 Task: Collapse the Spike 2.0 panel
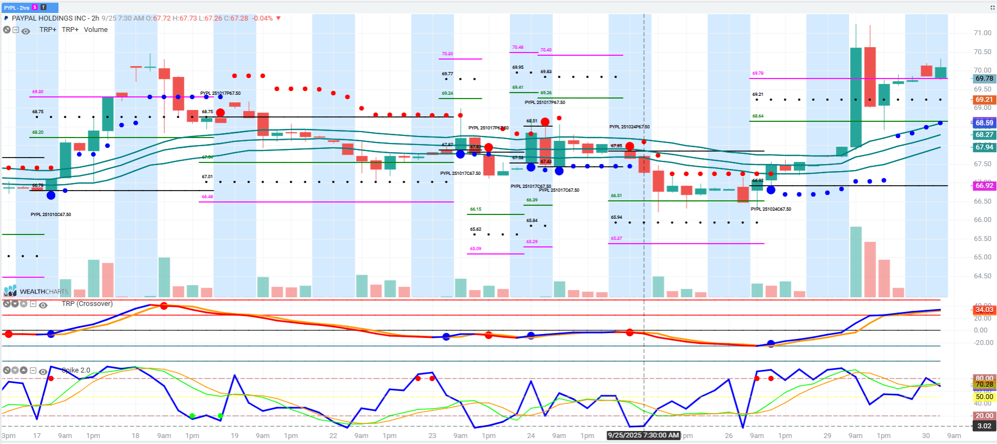[x=33, y=371]
